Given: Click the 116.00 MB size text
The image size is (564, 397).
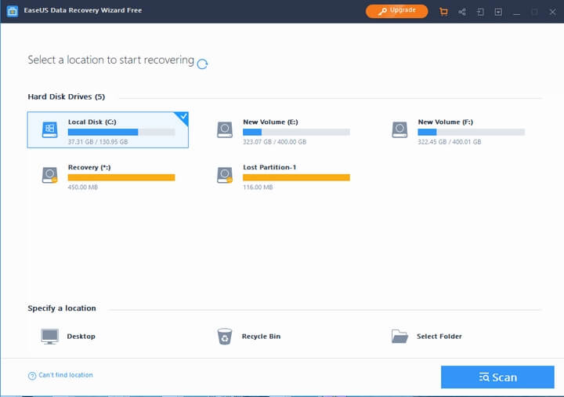Looking at the screenshot, I should coord(258,188).
